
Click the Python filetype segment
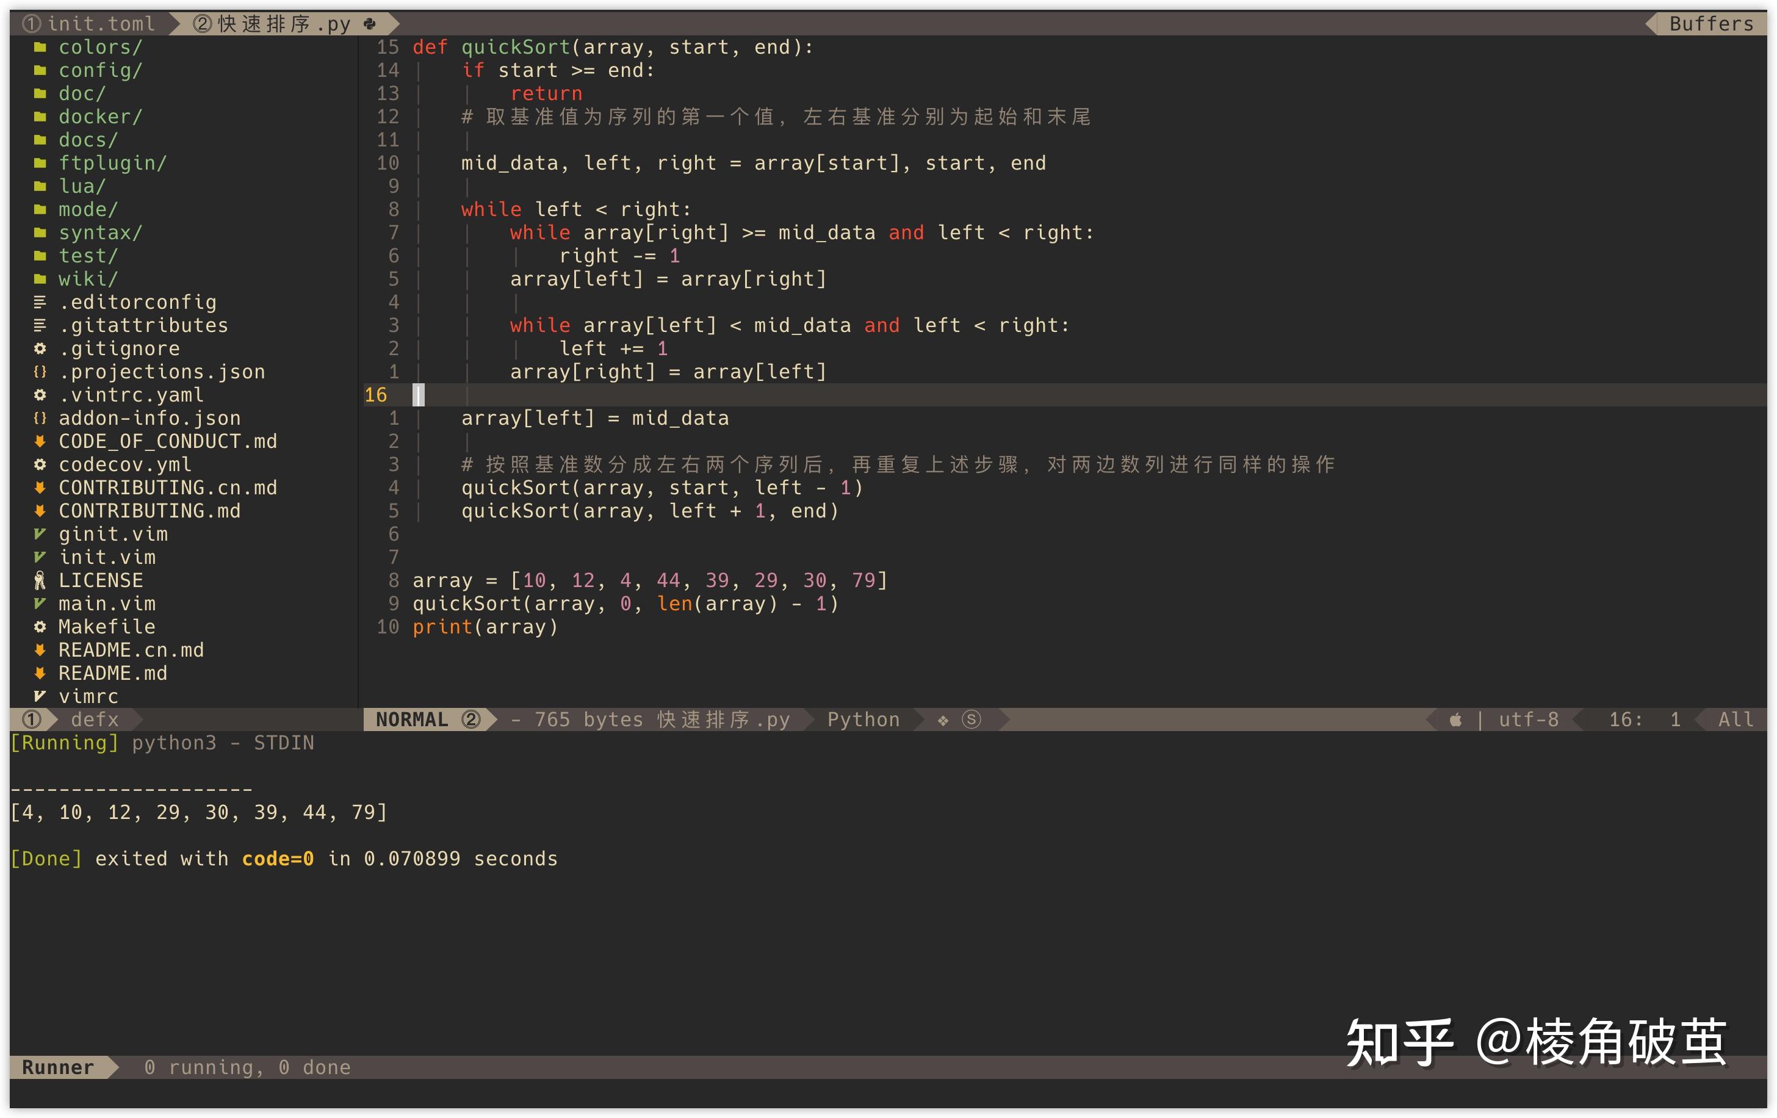(x=863, y=719)
